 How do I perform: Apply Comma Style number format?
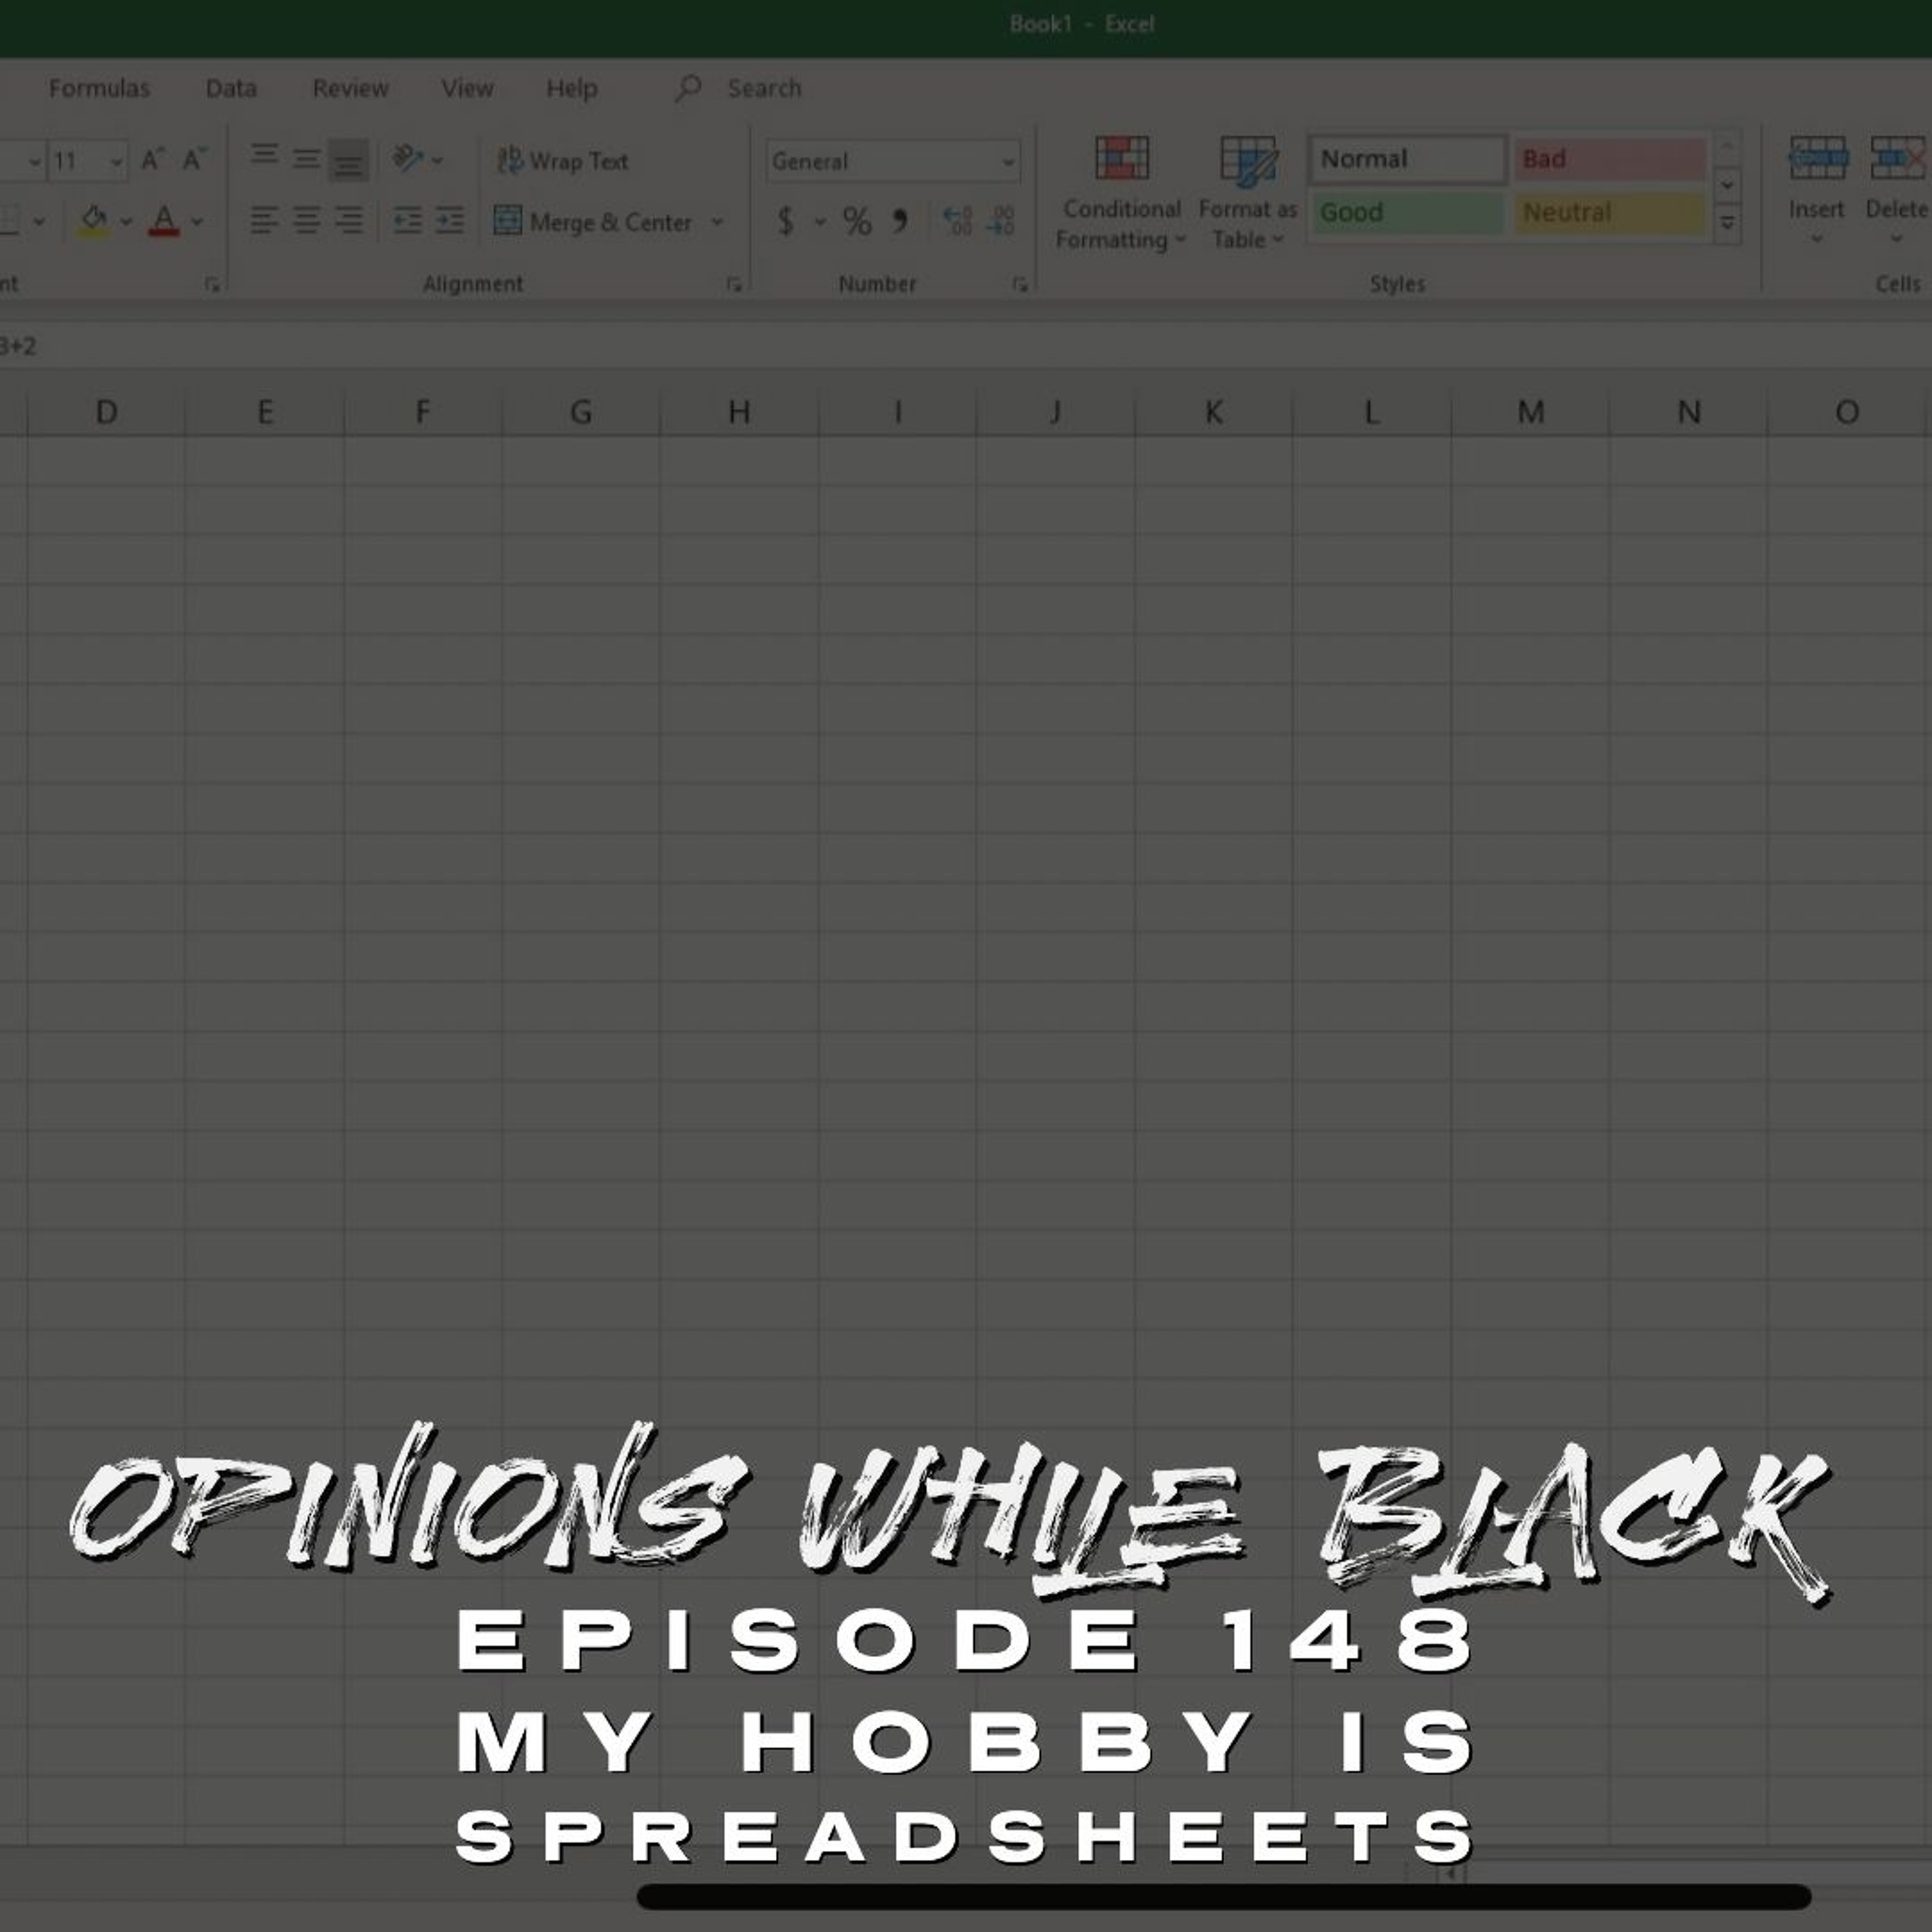pyautogui.click(x=900, y=221)
